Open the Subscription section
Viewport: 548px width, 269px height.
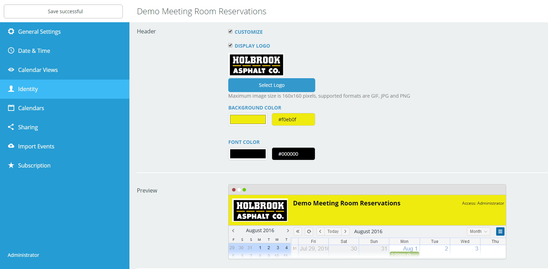click(x=65, y=165)
